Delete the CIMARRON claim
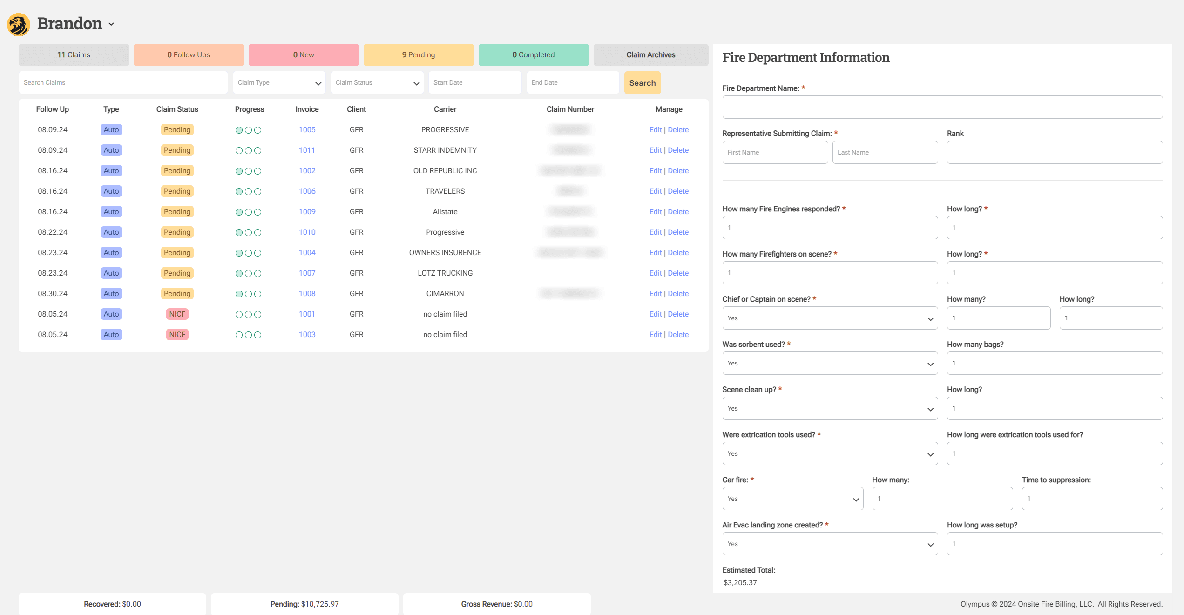Image resolution: width=1184 pixels, height=615 pixels. (x=678, y=294)
